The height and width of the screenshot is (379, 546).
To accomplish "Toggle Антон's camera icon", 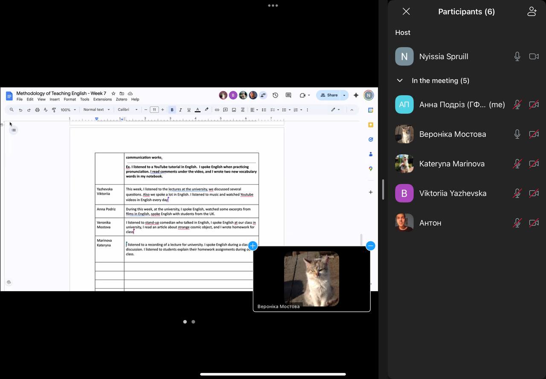I will 534,223.
